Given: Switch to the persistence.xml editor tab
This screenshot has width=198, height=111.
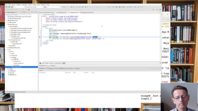Looking at the screenshot, I should [62, 12].
